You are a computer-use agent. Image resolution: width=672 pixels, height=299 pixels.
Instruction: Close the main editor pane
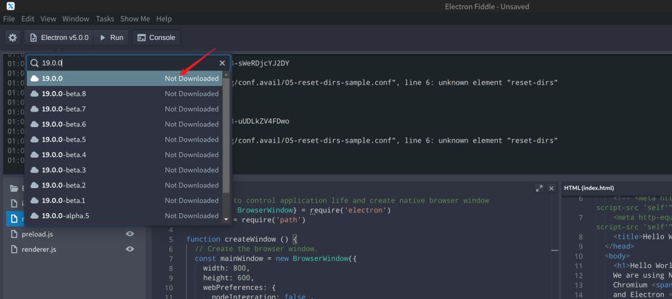pyautogui.click(x=551, y=188)
